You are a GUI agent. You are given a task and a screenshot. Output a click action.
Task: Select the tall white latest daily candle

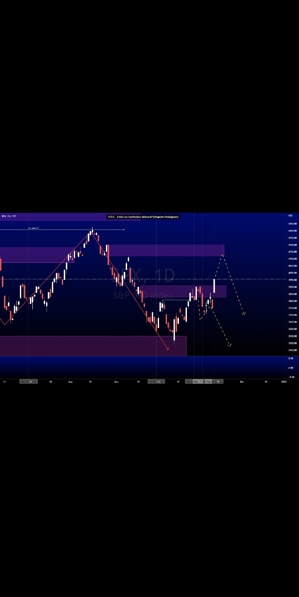coord(214,286)
